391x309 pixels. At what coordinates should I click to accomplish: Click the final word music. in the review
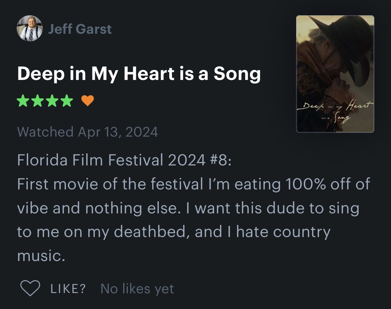tap(41, 256)
